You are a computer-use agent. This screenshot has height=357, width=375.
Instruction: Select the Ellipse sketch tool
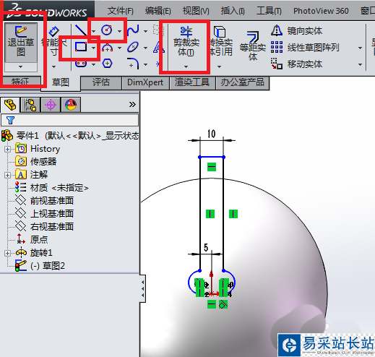[x=133, y=47]
